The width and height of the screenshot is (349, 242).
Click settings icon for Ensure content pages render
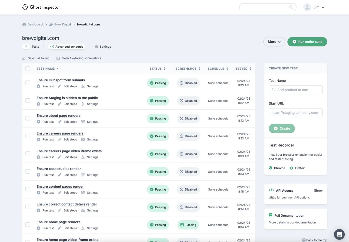click(x=83, y=192)
